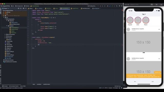Click the git branch master status widget
Screen dimensions: 164x92
click(x=116, y=88)
